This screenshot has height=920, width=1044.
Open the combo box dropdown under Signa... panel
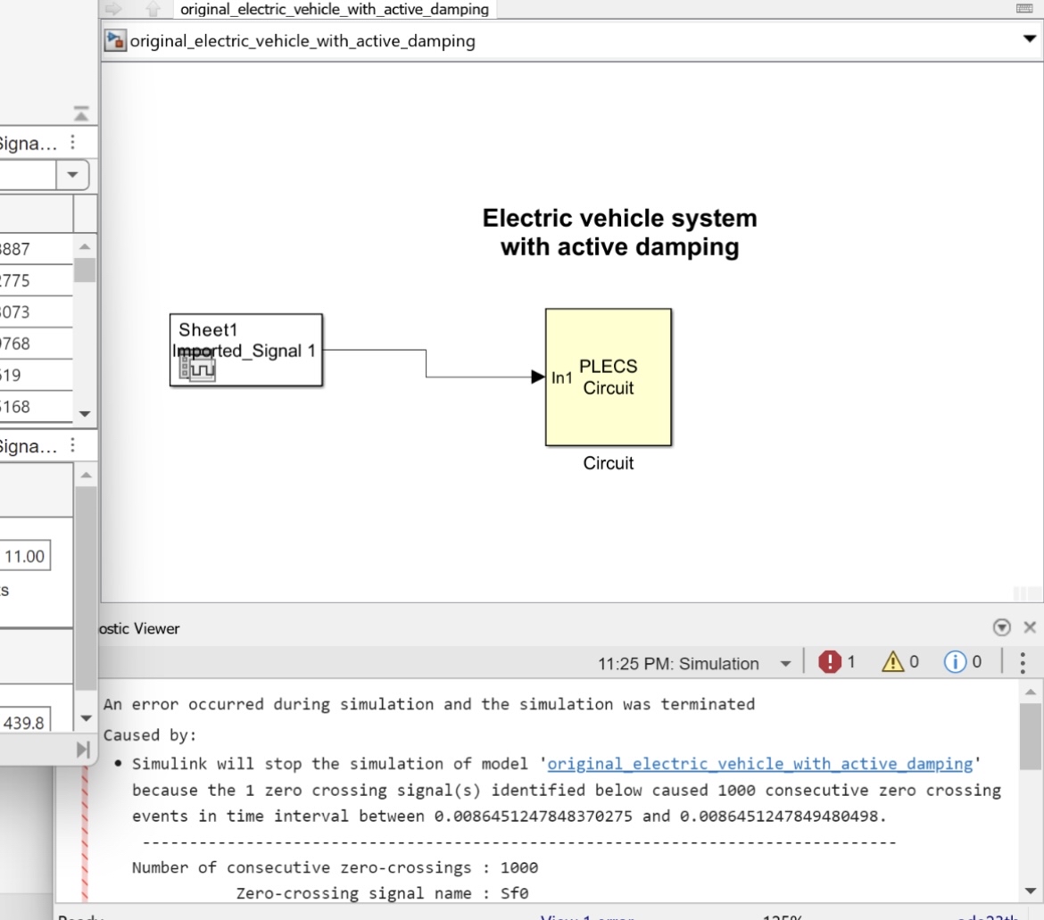coord(72,175)
